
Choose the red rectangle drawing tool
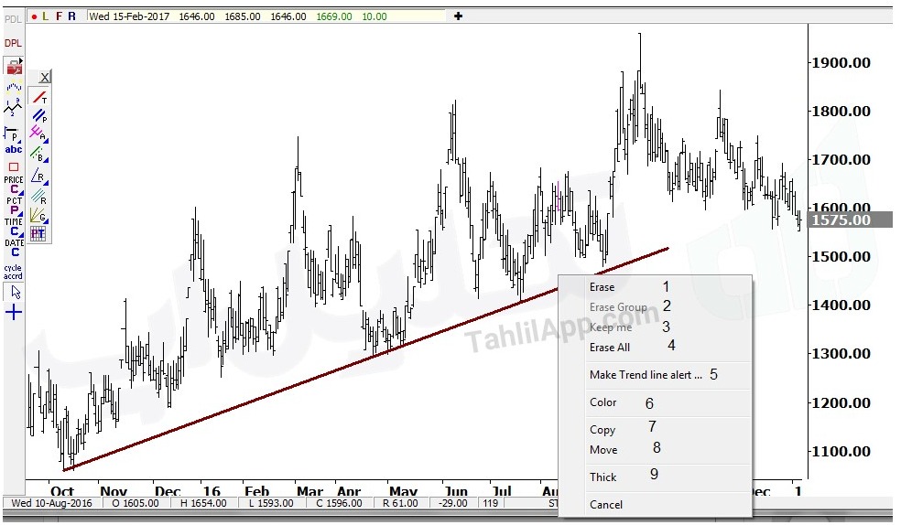[x=13, y=167]
